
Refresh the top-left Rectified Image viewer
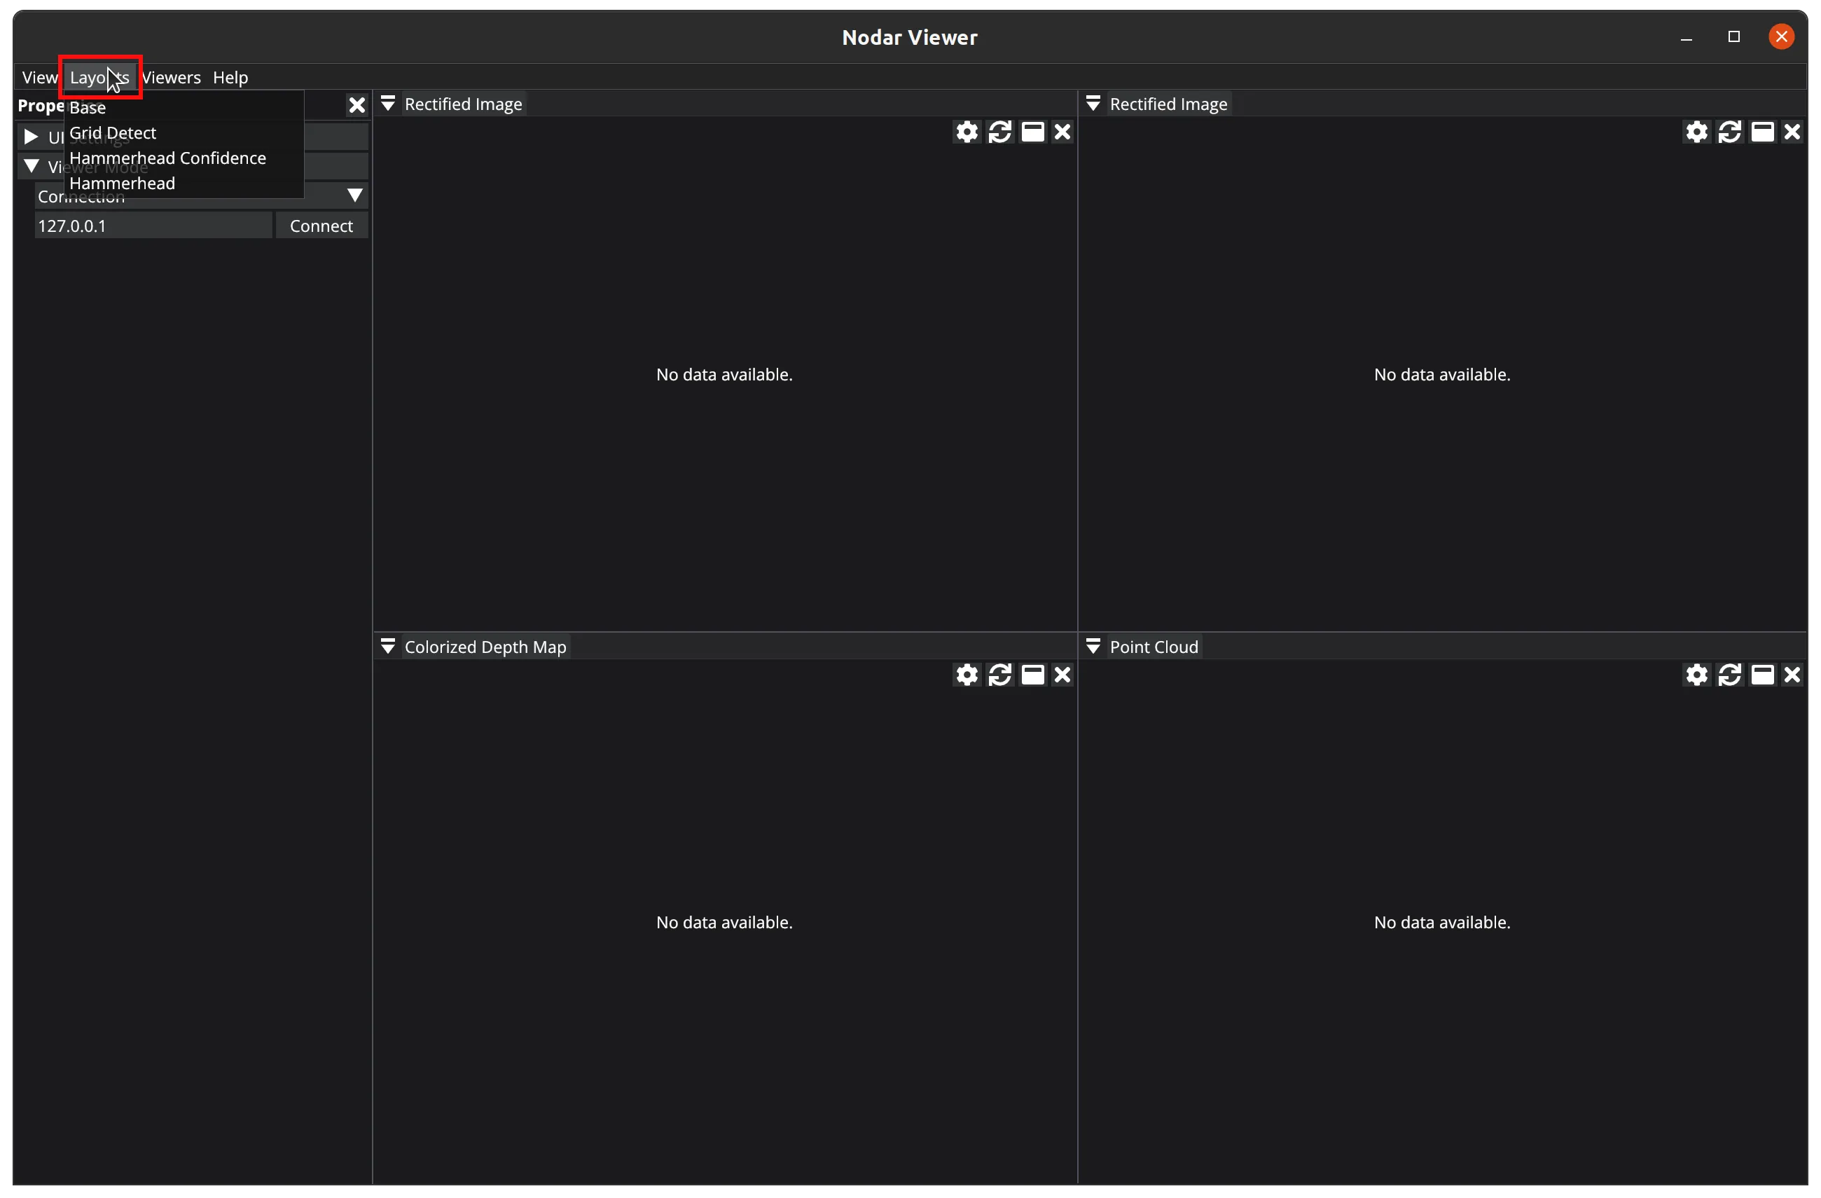999,132
